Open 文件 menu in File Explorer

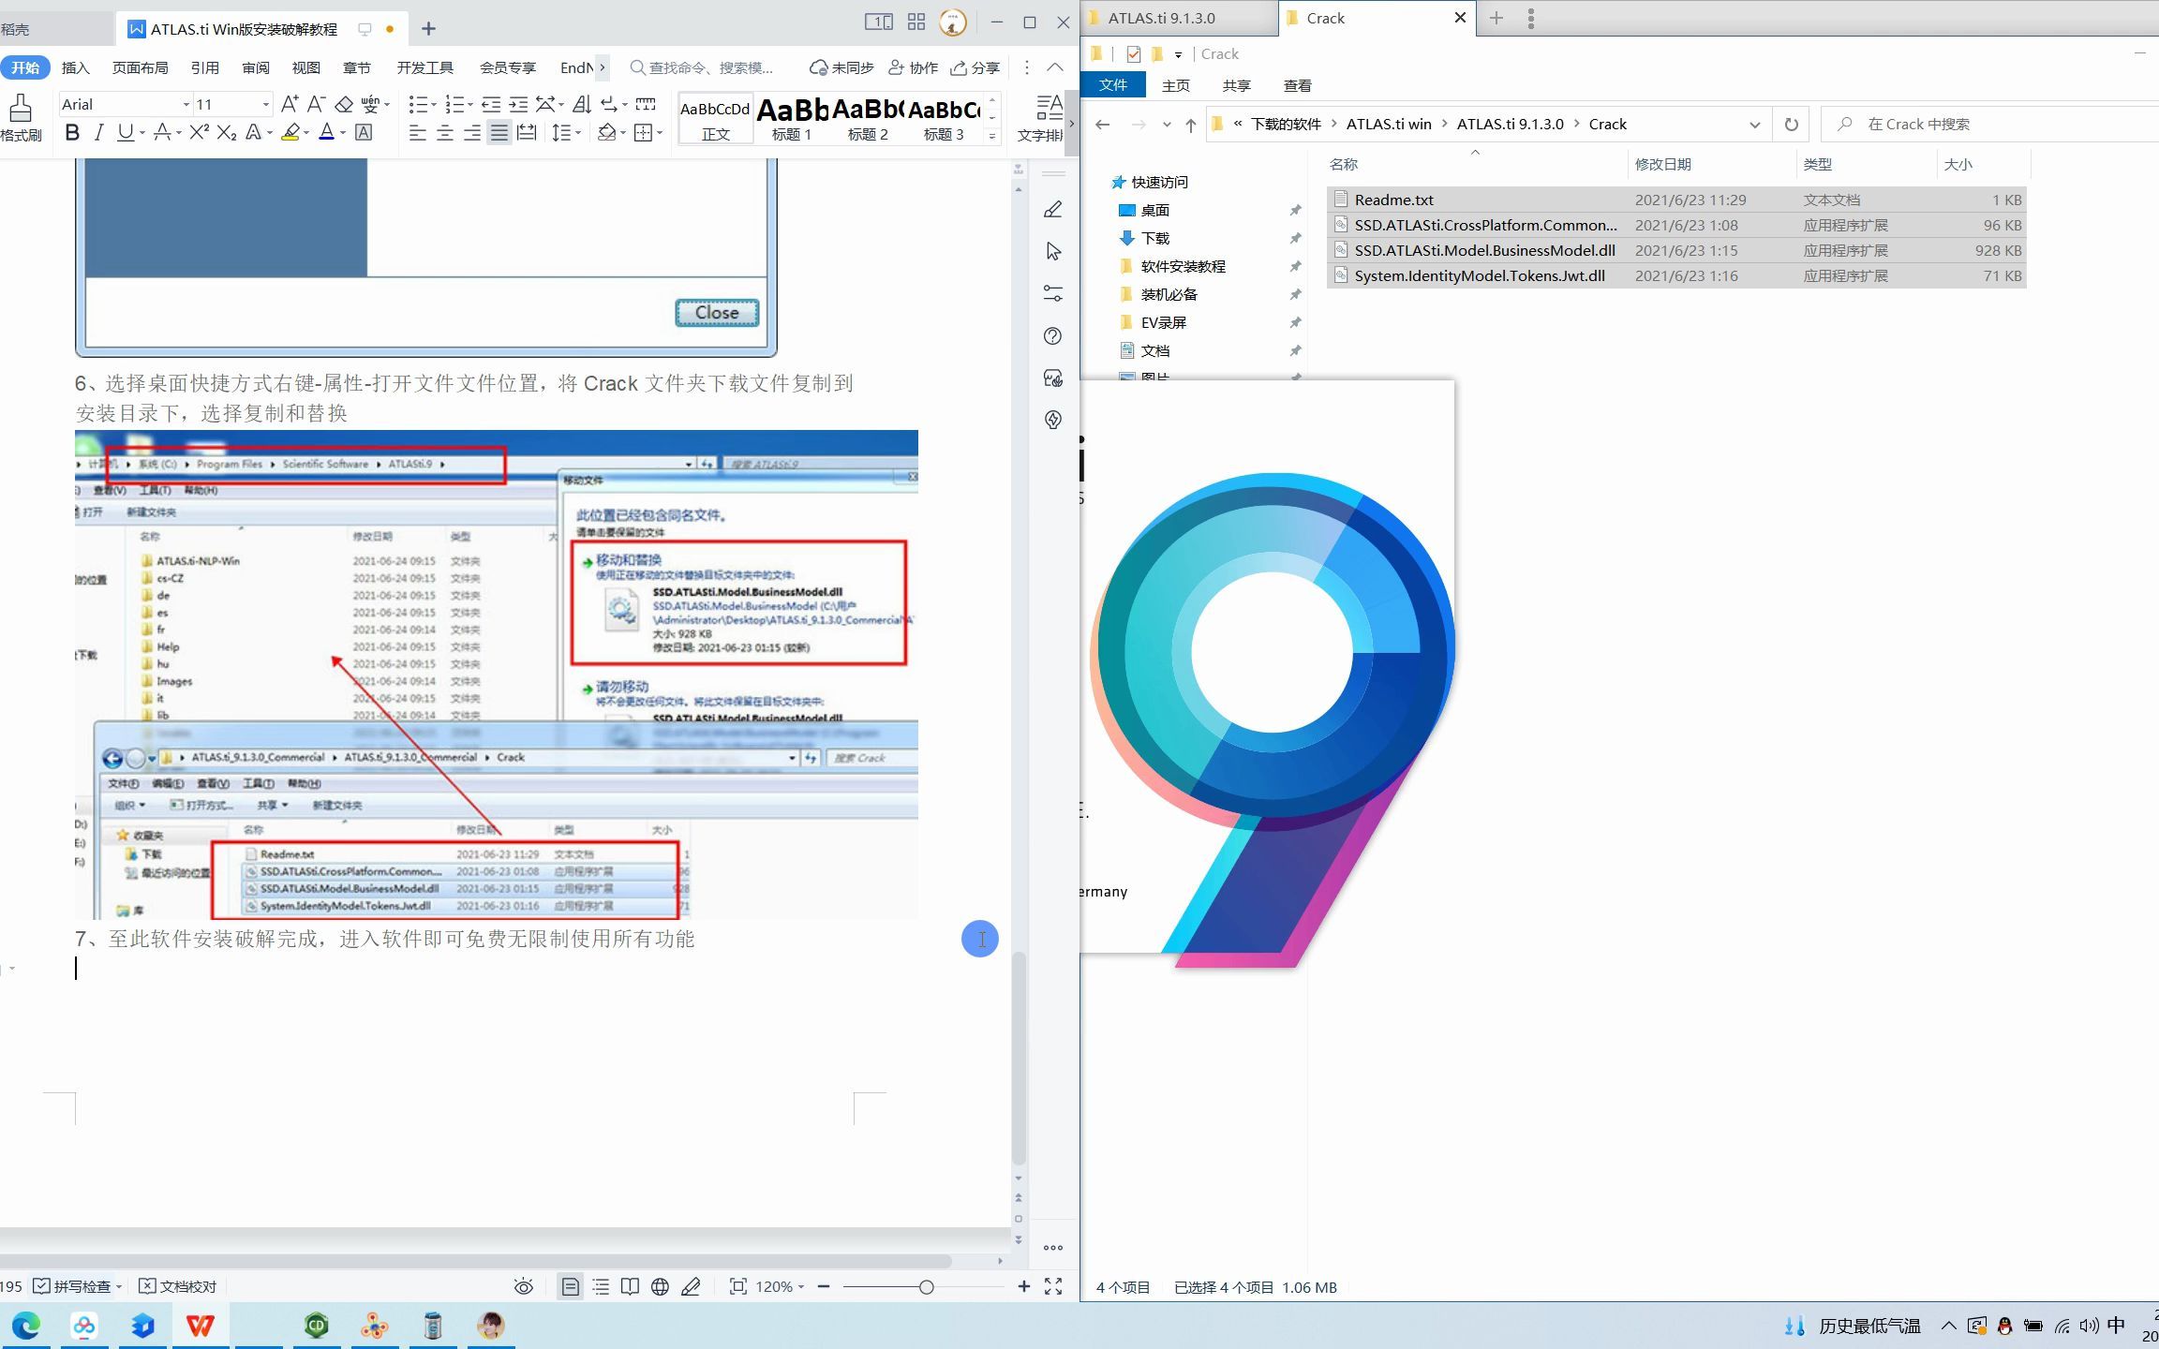click(1113, 85)
